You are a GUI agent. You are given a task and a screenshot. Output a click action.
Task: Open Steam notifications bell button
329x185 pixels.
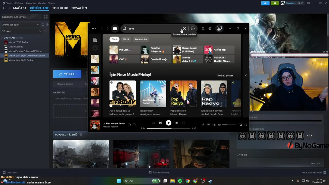[x=275, y=3]
